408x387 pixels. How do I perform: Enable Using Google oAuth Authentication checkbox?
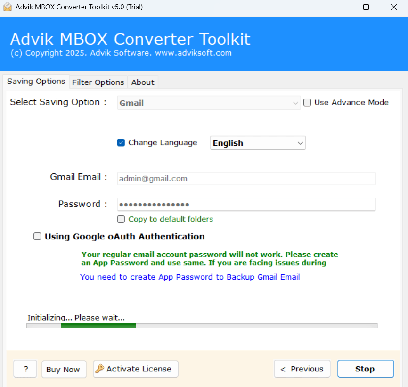(37, 236)
